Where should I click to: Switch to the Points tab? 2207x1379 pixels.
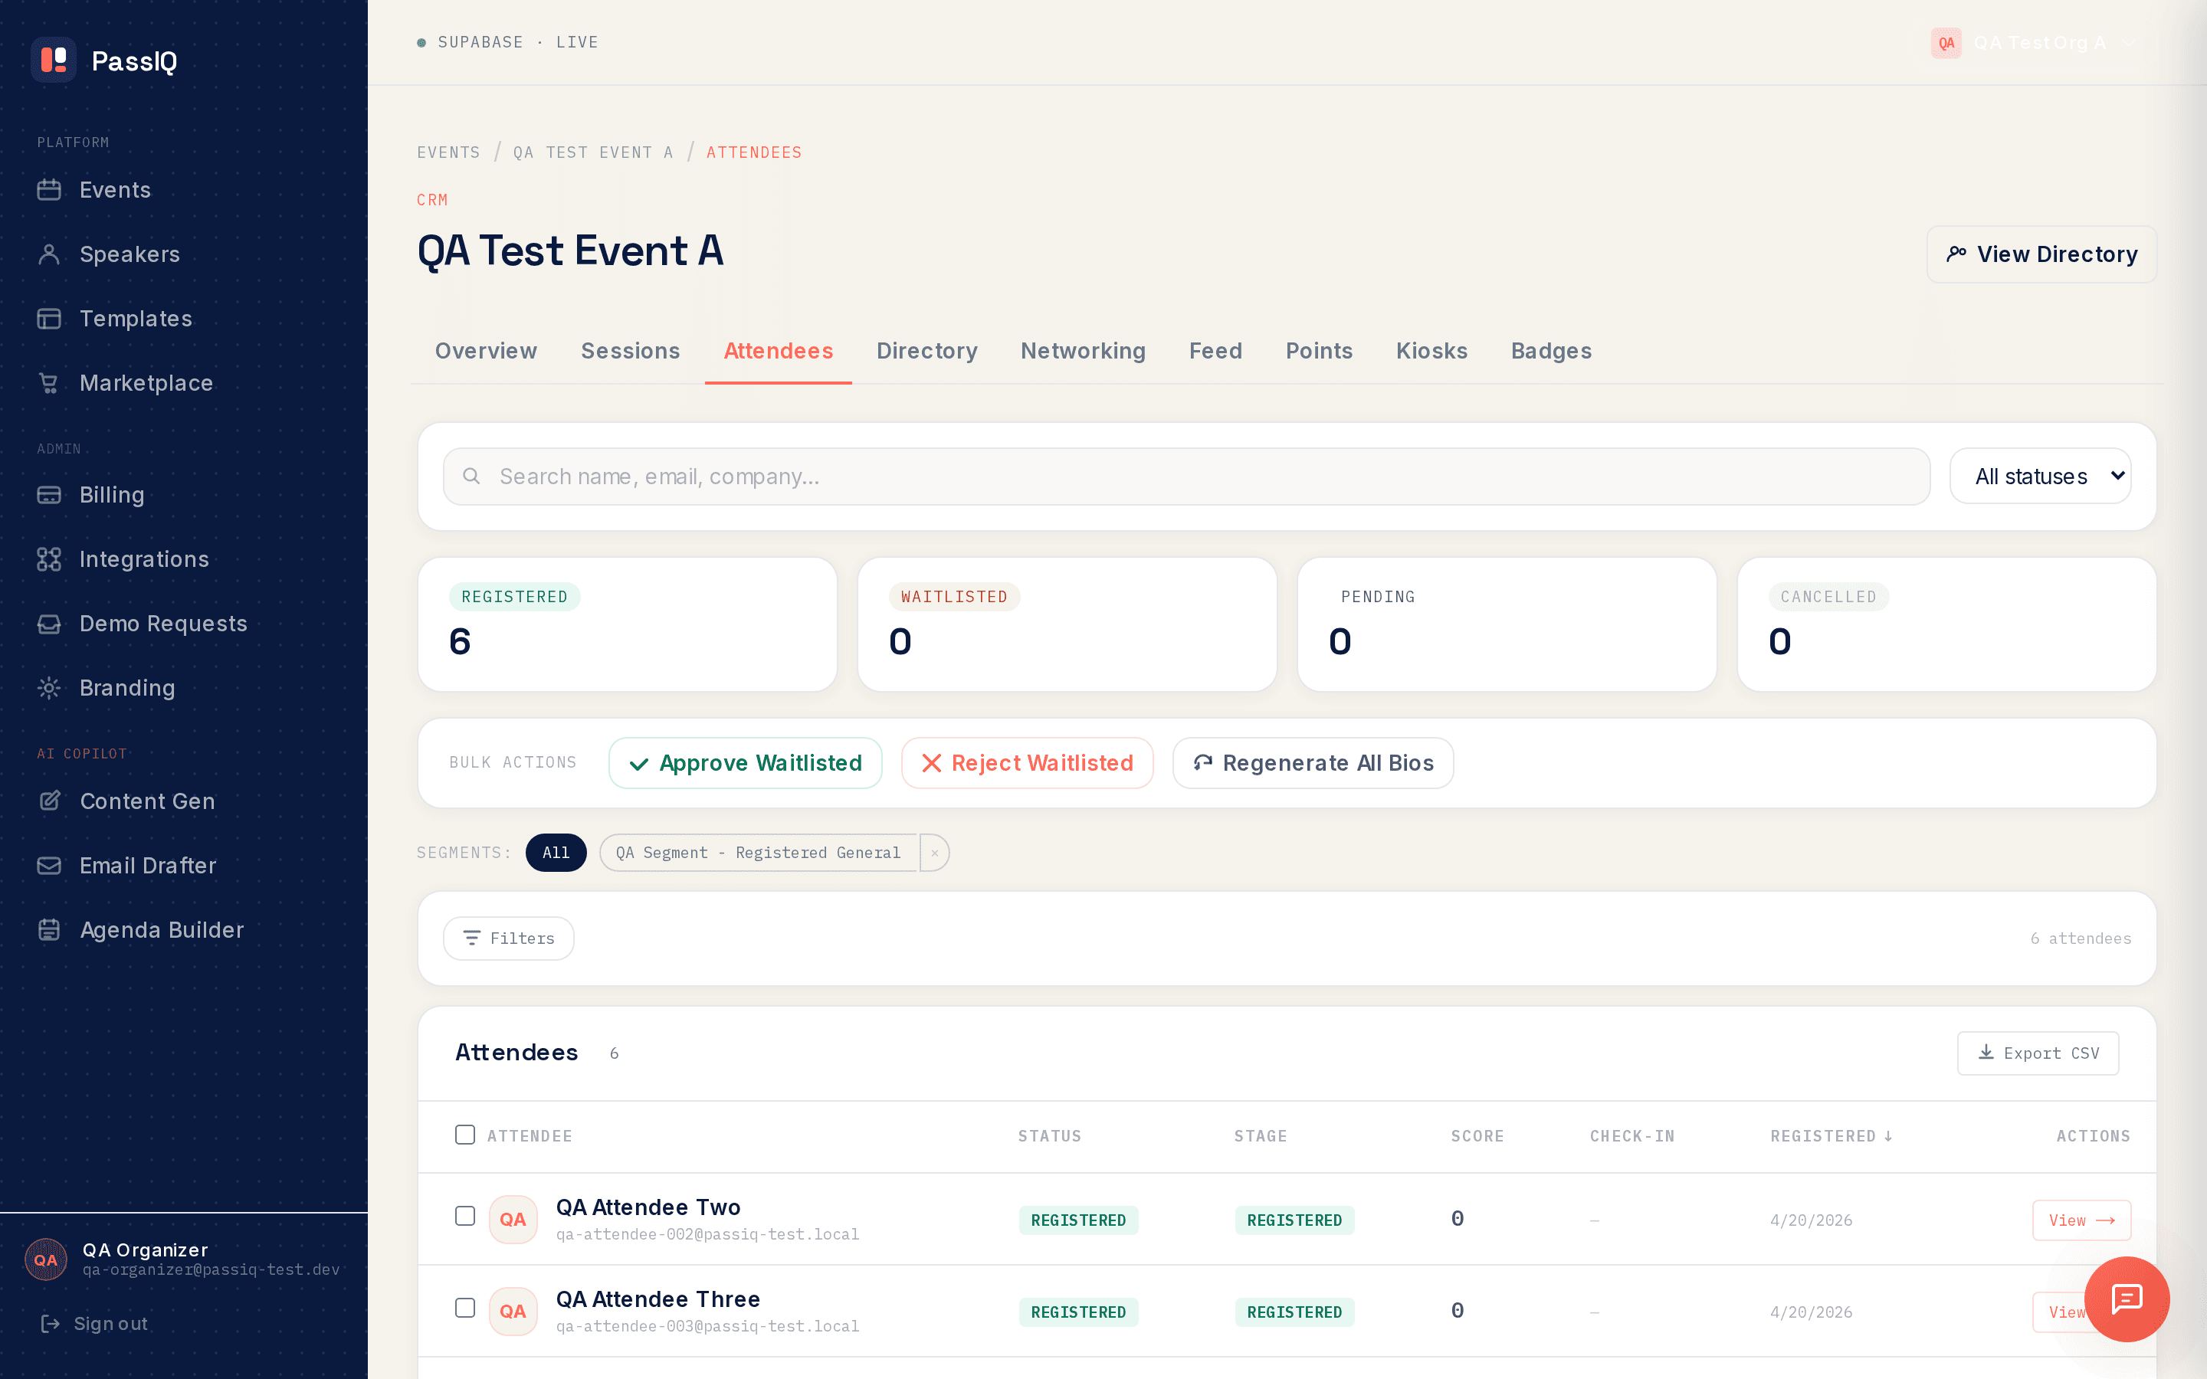pyautogui.click(x=1319, y=351)
